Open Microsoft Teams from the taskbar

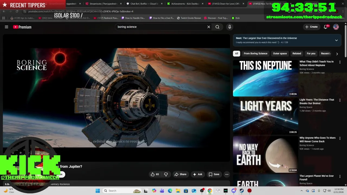(x=162, y=191)
